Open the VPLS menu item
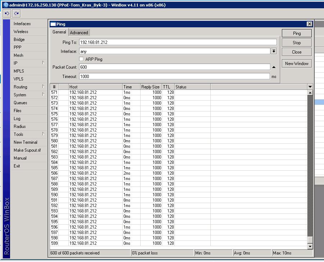 pos(29,79)
